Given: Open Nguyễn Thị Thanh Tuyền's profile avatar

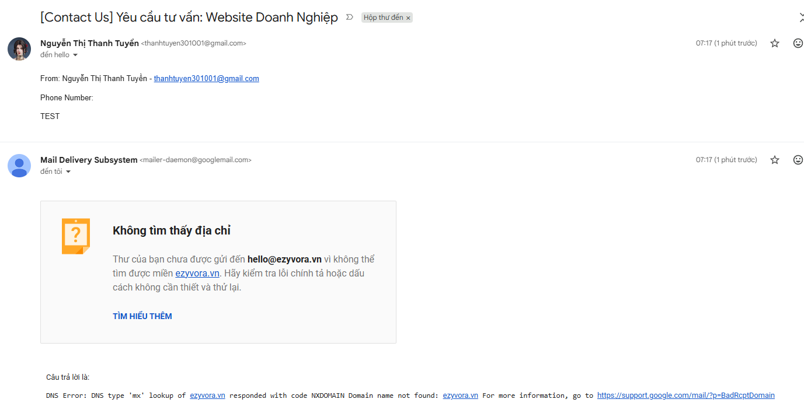Looking at the screenshot, I should (19, 49).
